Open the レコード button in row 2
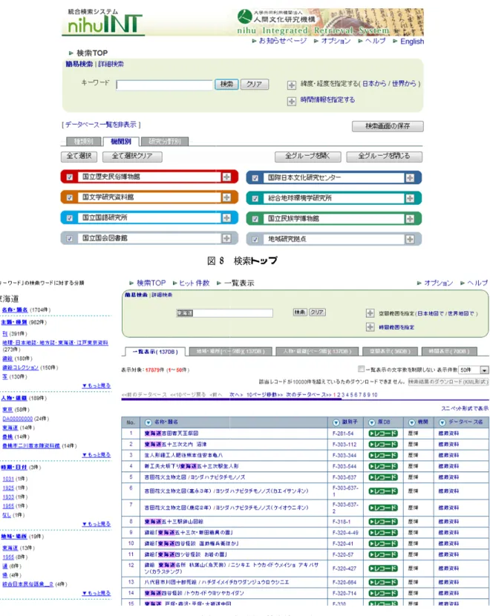490x616 pixels. pos(383,445)
